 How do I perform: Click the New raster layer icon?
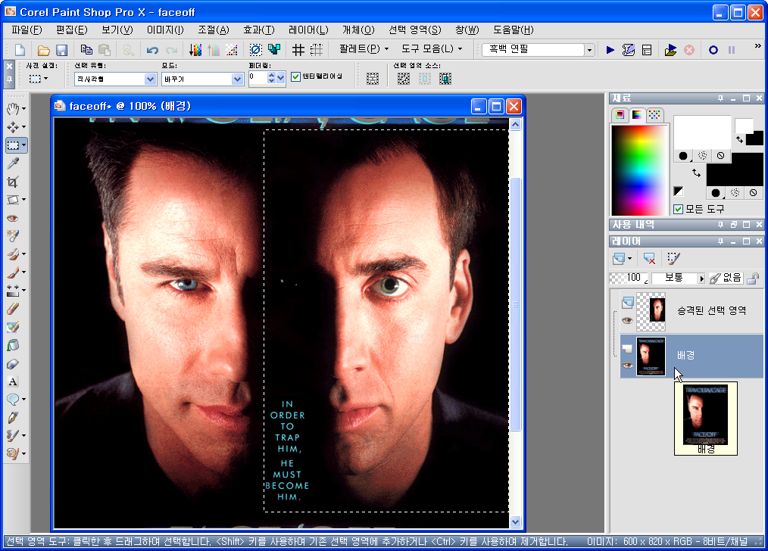pos(619,258)
